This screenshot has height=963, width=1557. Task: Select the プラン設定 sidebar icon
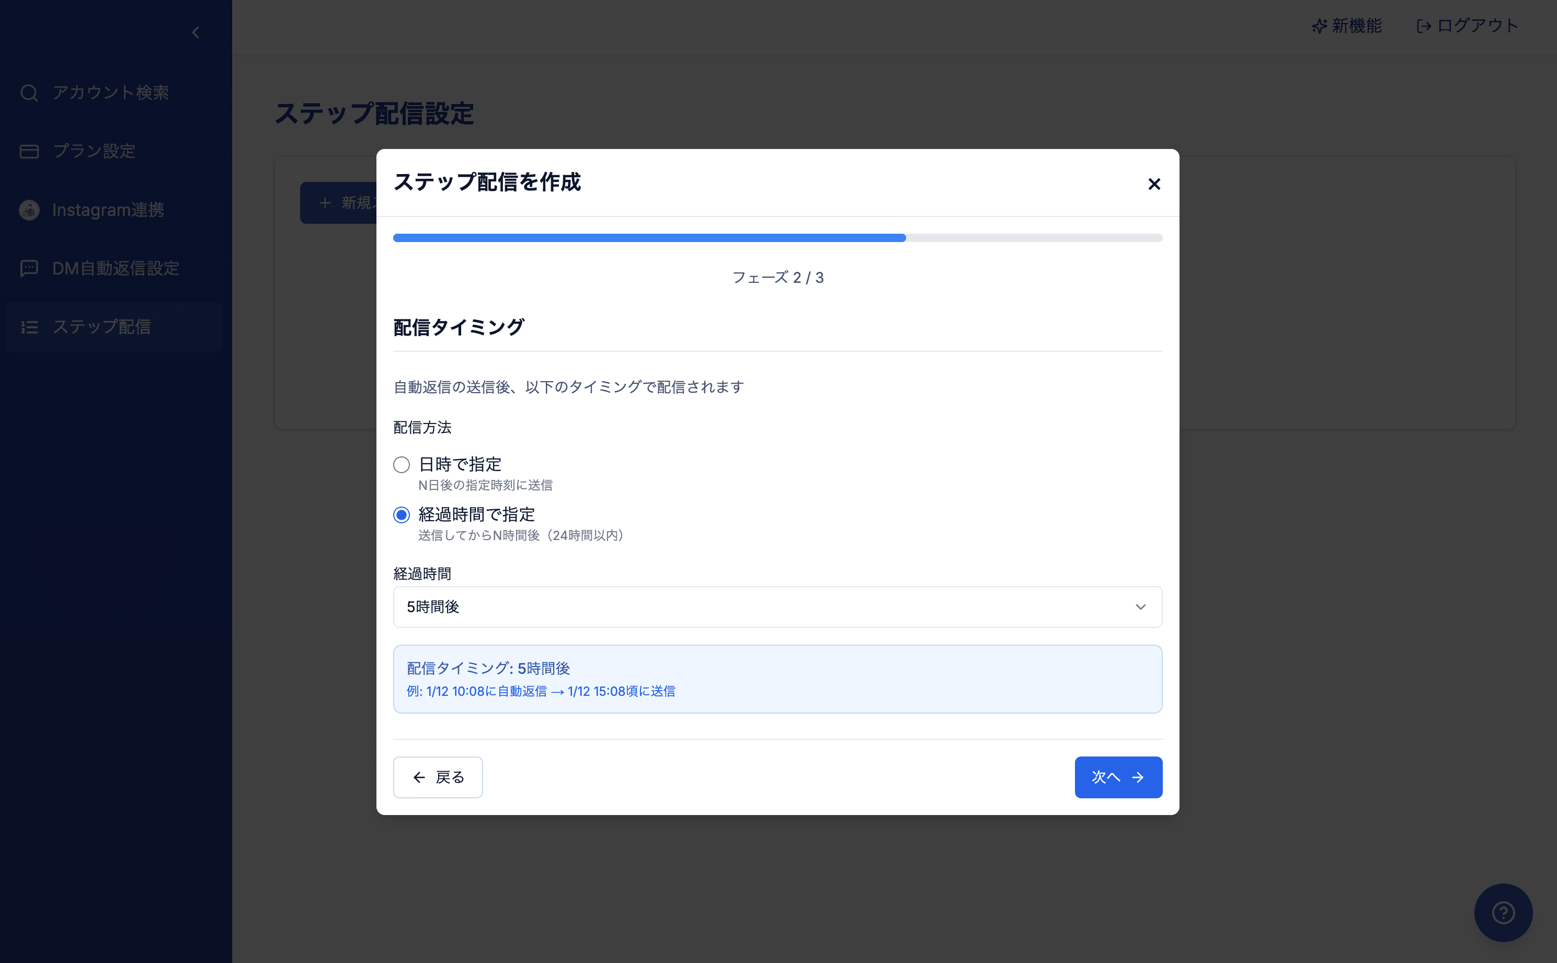click(x=29, y=152)
